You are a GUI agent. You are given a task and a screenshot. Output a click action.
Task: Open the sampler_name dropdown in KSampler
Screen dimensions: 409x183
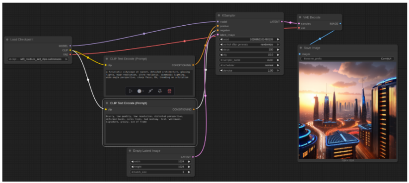(250, 60)
